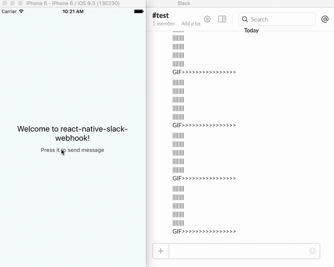The width and height of the screenshot is (334, 267).
Task: Click the magnifier icon in search box
Action: click(x=245, y=19)
